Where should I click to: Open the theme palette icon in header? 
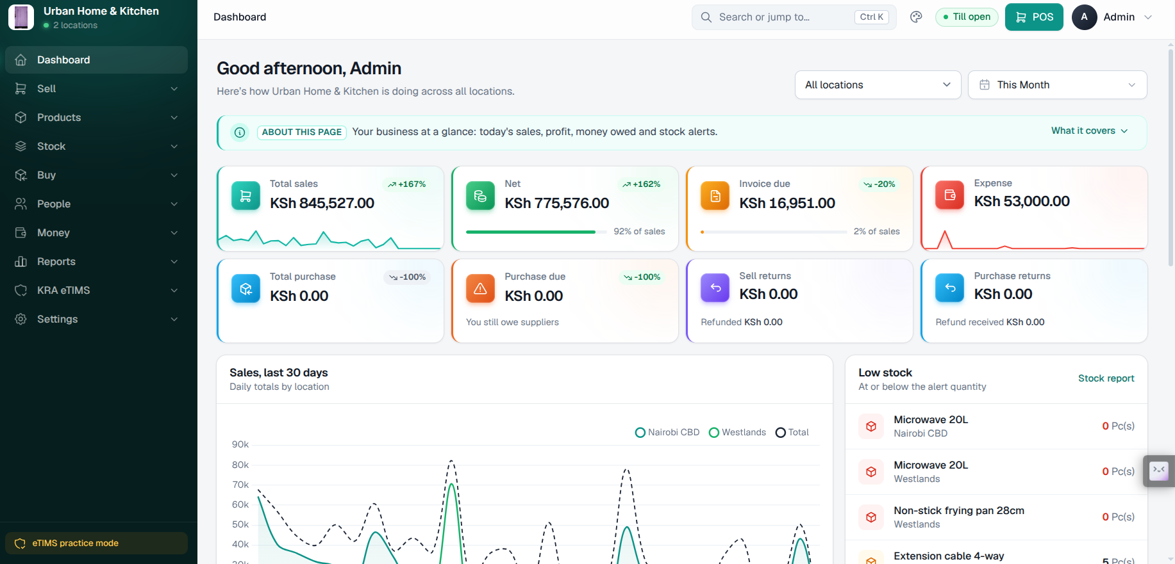[916, 17]
